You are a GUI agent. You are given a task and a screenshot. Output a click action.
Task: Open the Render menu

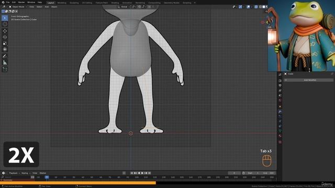21,2
